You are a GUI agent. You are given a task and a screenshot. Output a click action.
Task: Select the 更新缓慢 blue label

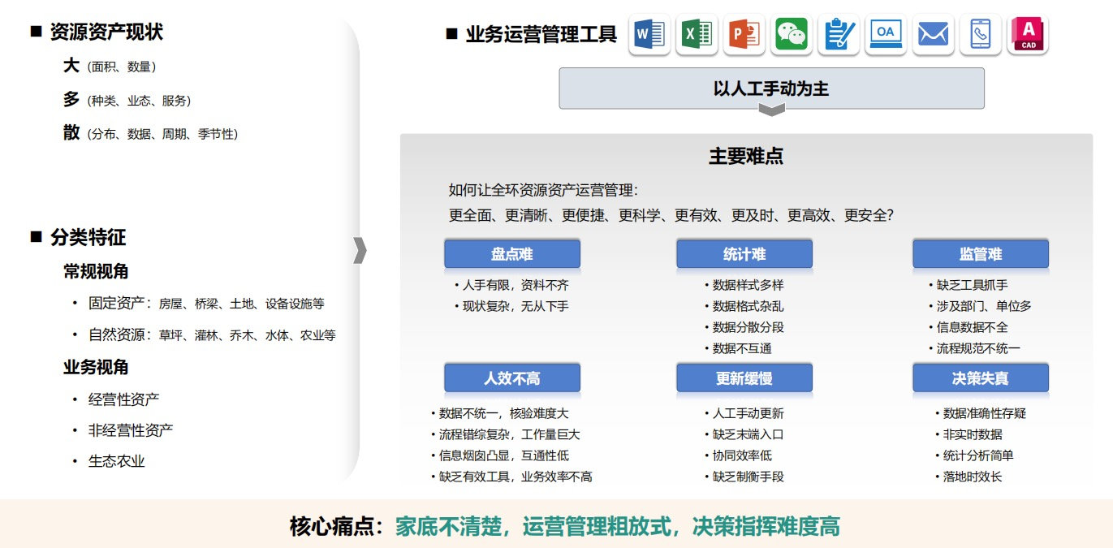coord(744,378)
